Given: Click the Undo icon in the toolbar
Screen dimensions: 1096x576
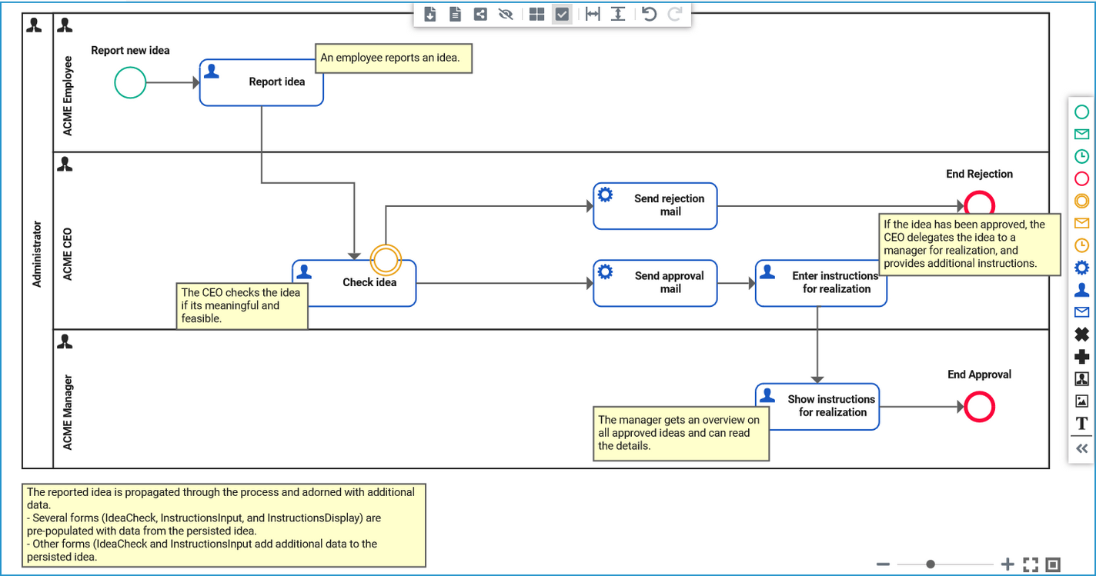Looking at the screenshot, I should [x=648, y=13].
